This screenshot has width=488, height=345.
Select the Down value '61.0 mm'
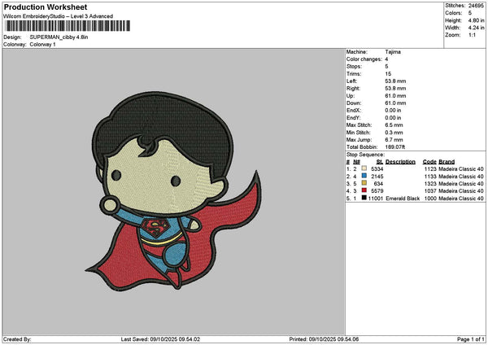(395, 103)
